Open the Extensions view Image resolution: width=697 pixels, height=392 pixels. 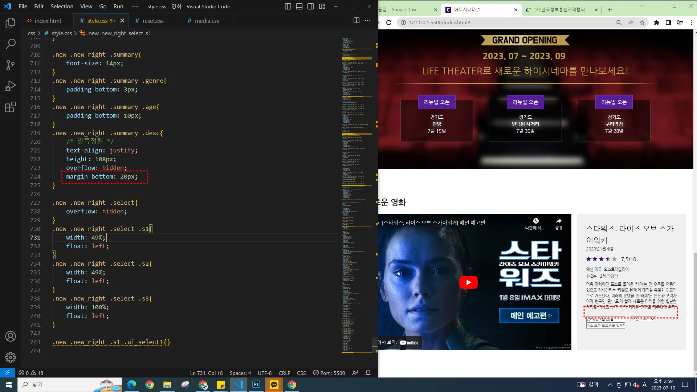[x=11, y=107]
